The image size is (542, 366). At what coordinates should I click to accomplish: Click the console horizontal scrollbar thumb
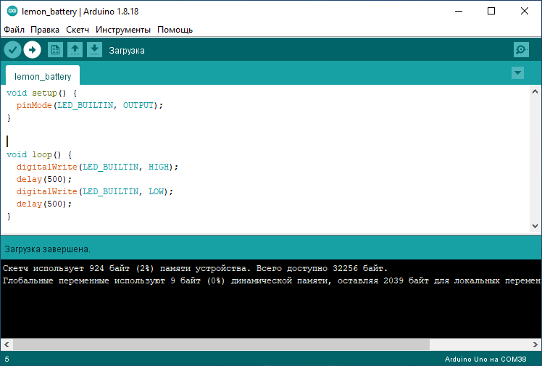point(221,344)
